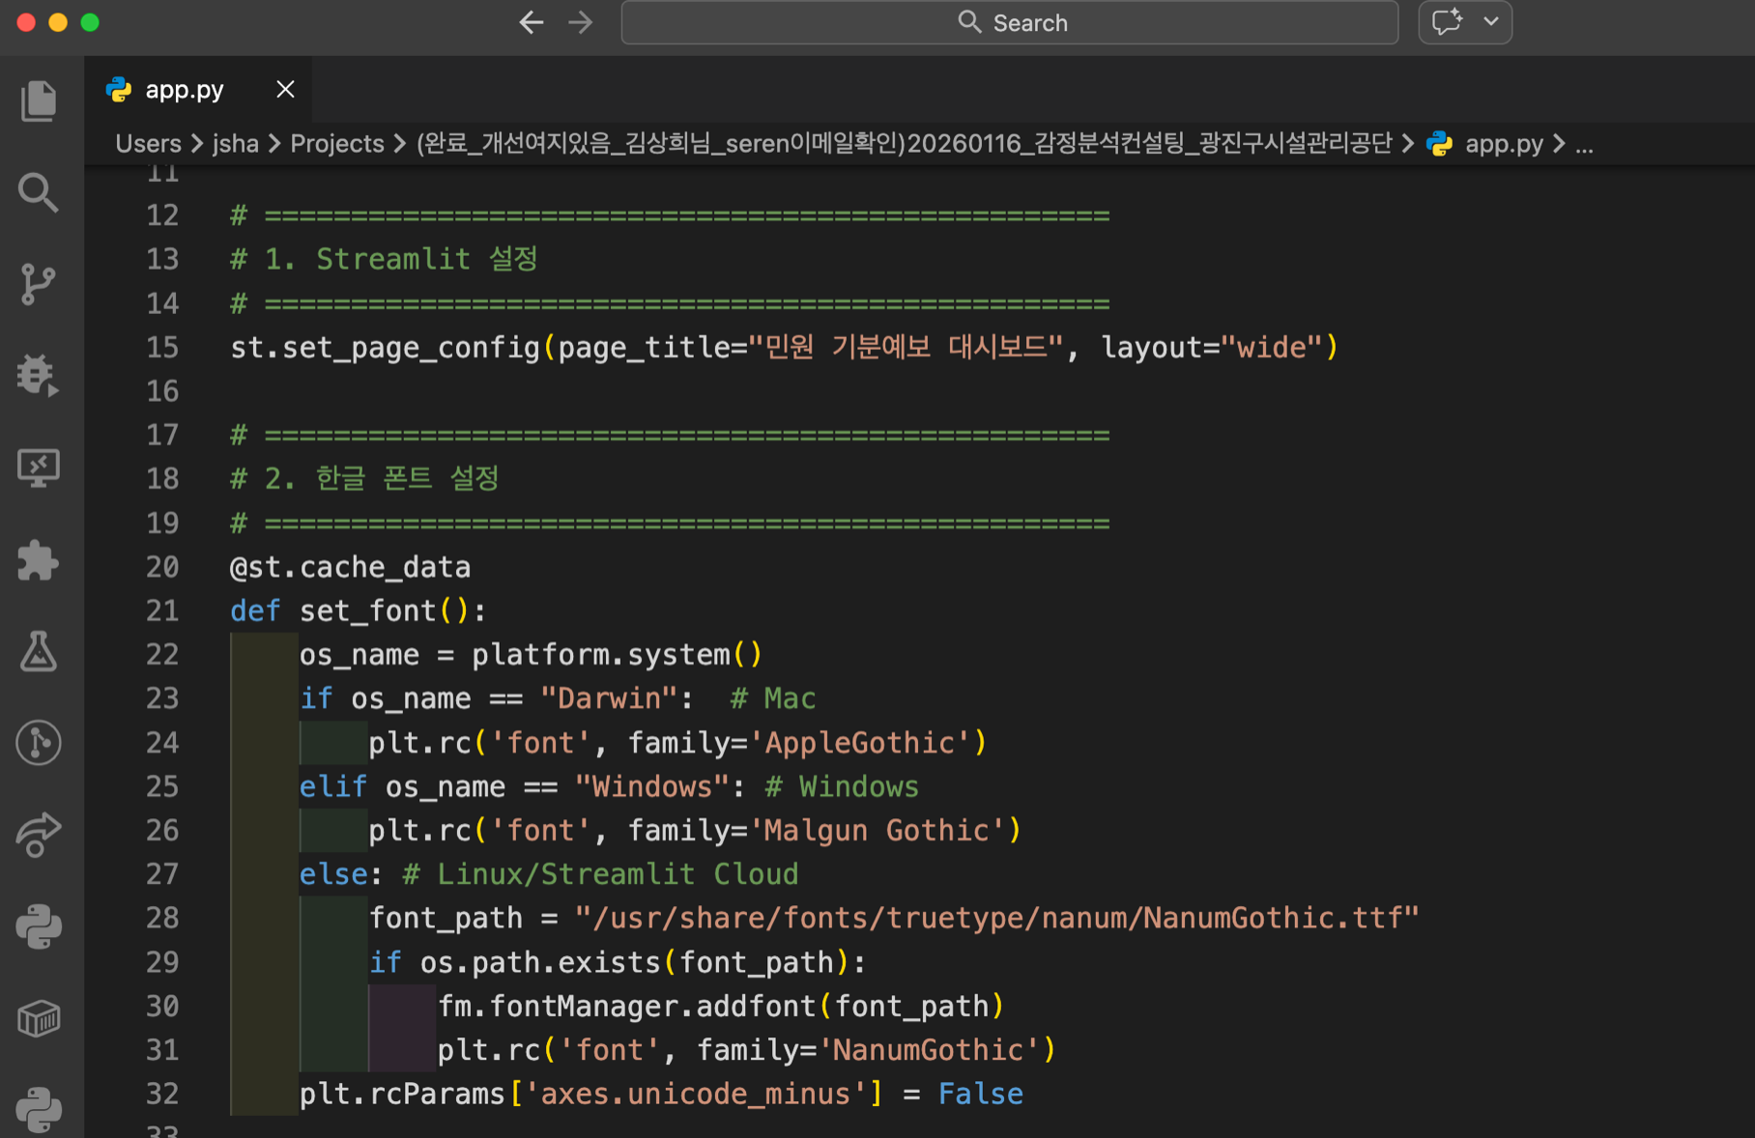Screen dimensions: 1755x1138
Task: Click on the '@st.cache_data' decorator
Action: 350,567
